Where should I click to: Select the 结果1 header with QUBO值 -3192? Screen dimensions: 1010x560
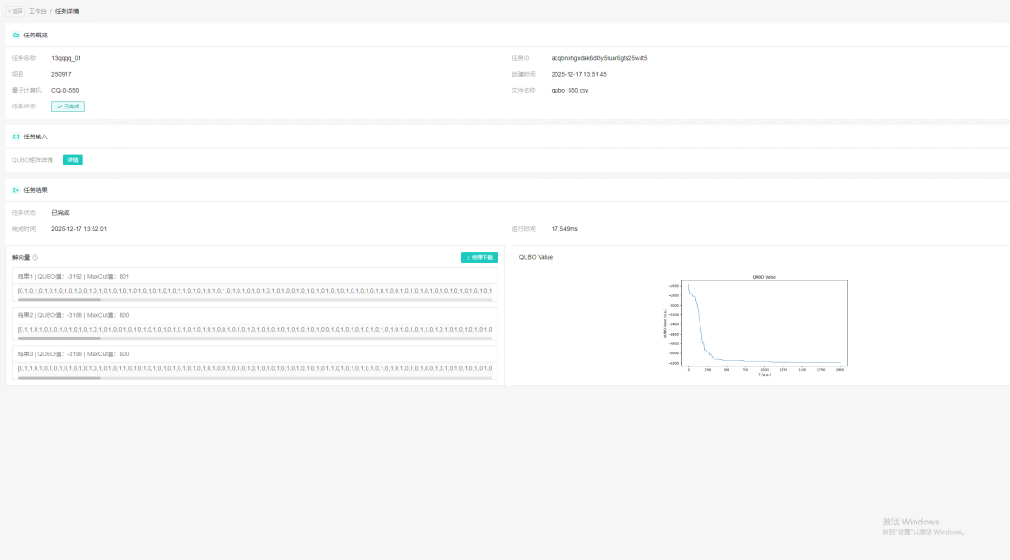73,277
